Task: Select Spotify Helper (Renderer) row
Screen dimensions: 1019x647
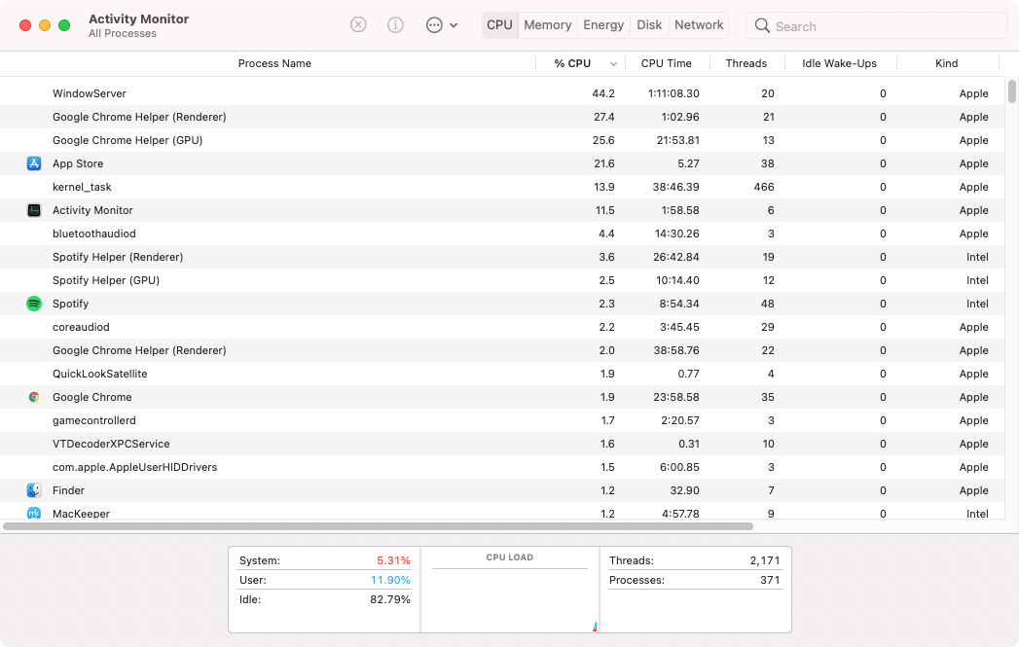Action: 500,257
